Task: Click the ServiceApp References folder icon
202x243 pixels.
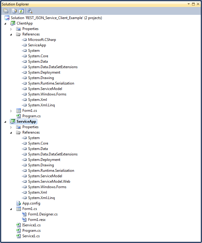Action: click(18, 132)
